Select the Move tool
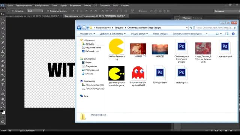240x135 pixels. coord(3,14)
